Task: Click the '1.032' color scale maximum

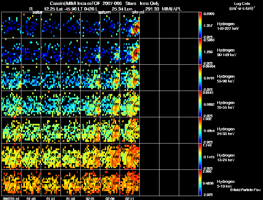Action: point(207,119)
